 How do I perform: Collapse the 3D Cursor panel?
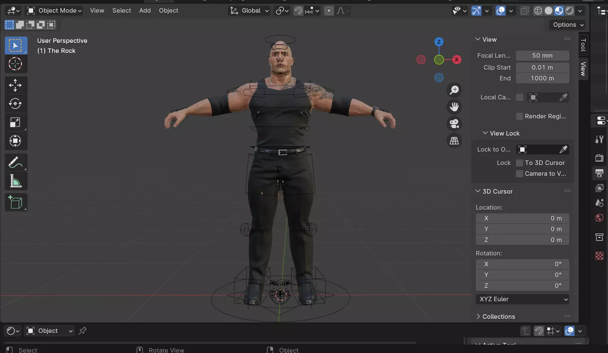[478, 191]
